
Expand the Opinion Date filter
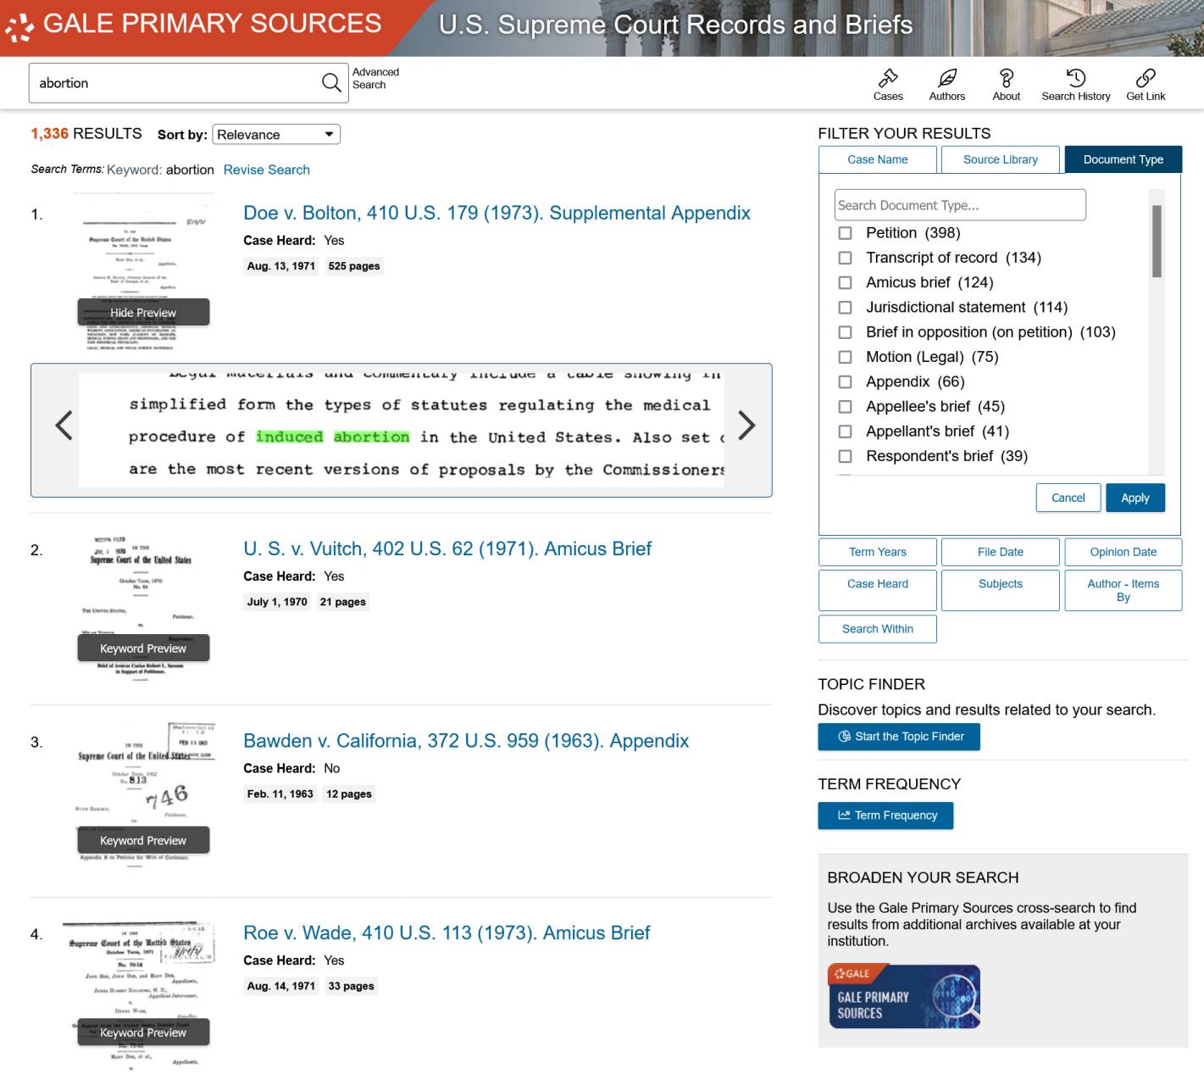pos(1123,552)
